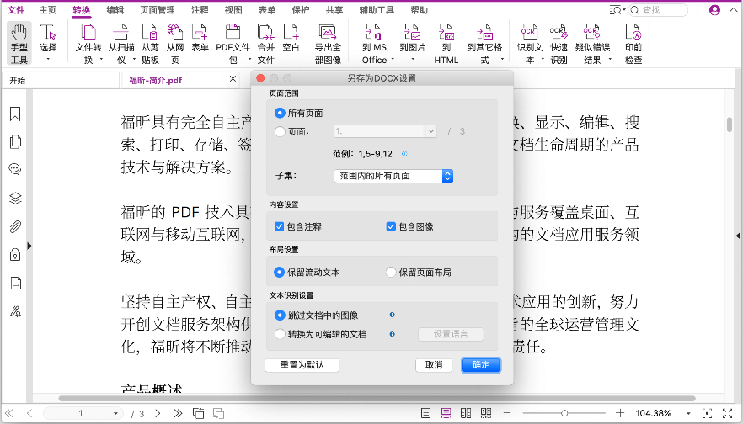The image size is (743, 424).
Task: Click the Find search field
Action: (x=659, y=10)
